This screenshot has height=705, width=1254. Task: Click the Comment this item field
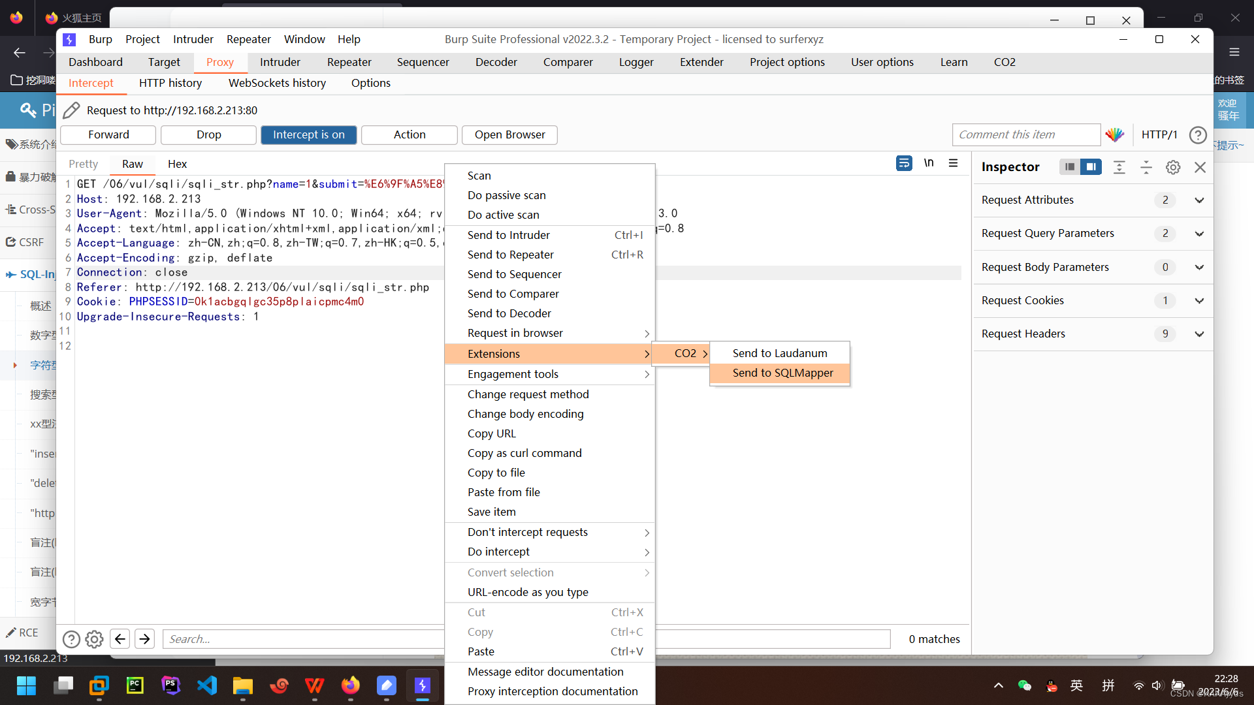pos(1025,135)
